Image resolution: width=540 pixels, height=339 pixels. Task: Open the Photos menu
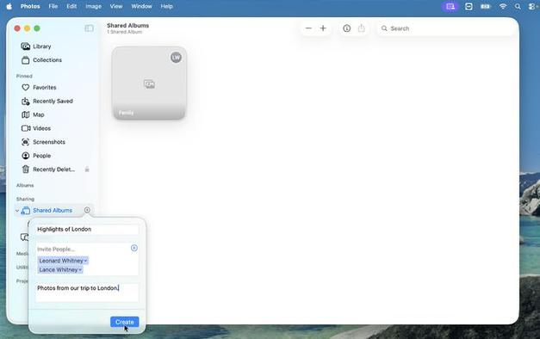coord(30,6)
